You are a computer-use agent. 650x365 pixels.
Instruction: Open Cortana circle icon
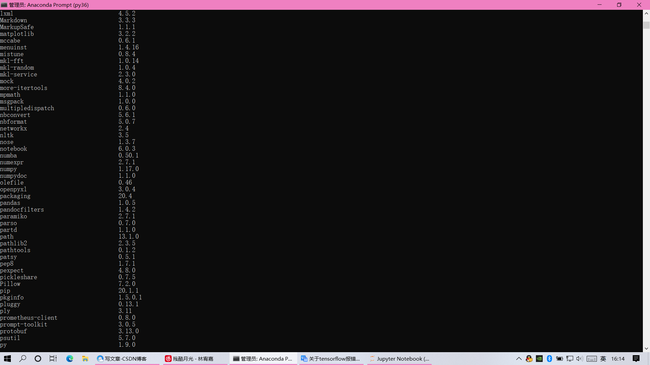point(38,359)
